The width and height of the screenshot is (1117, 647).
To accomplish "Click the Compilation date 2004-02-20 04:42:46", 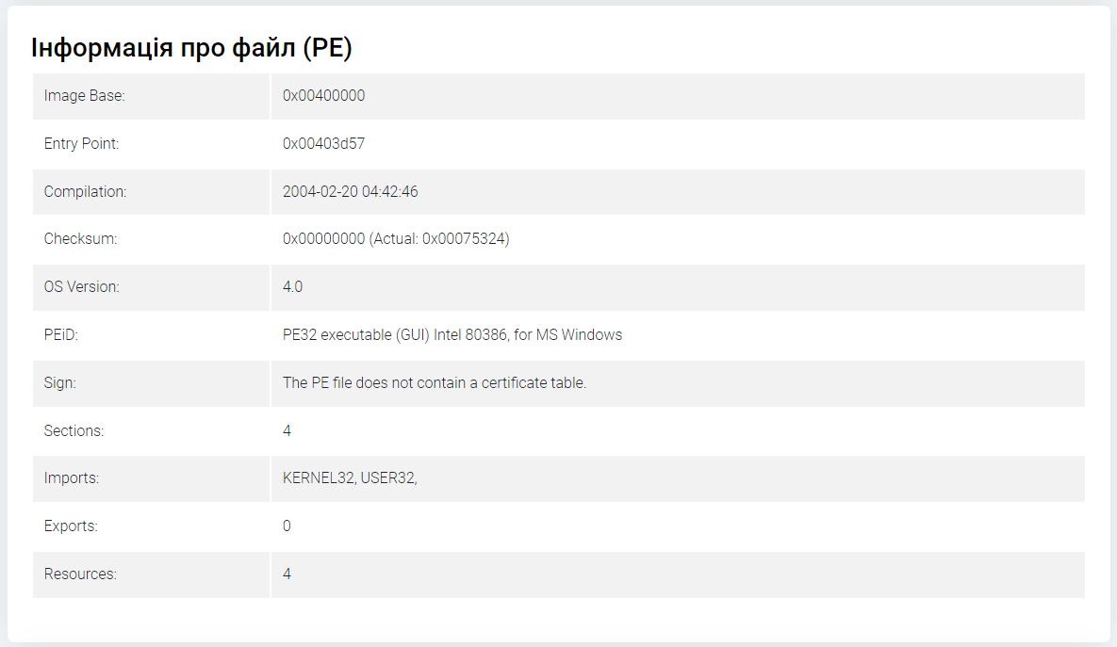I will point(350,191).
